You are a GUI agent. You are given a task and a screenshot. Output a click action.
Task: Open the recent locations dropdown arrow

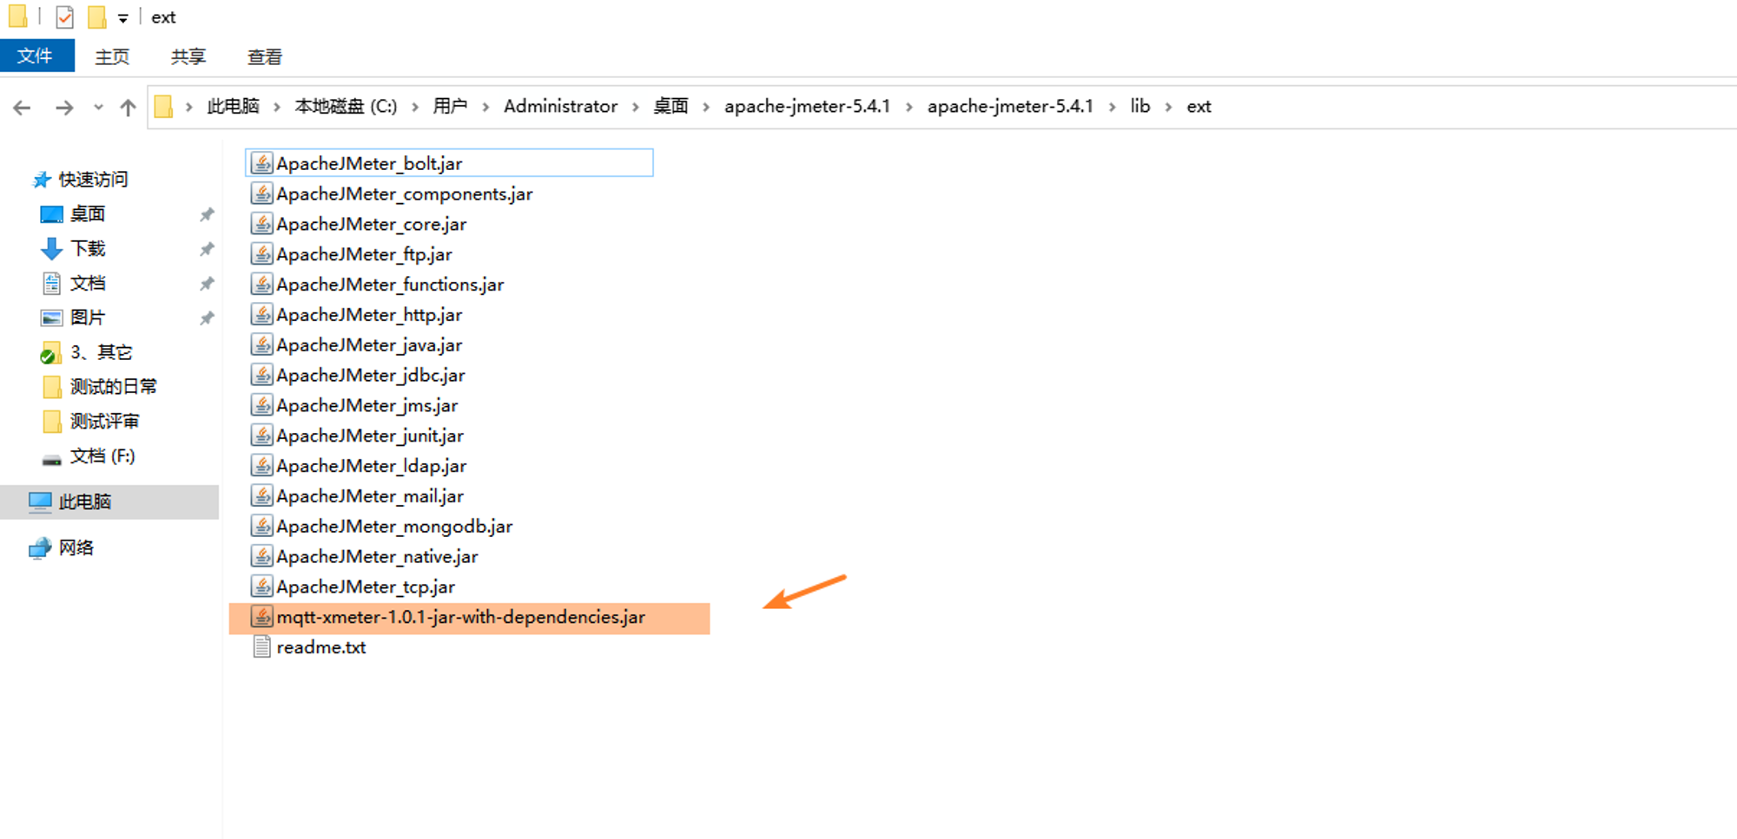pos(98,108)
